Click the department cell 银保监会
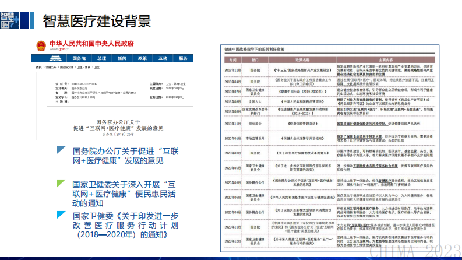This screenshot has width=462, height=260. [255, 124]
